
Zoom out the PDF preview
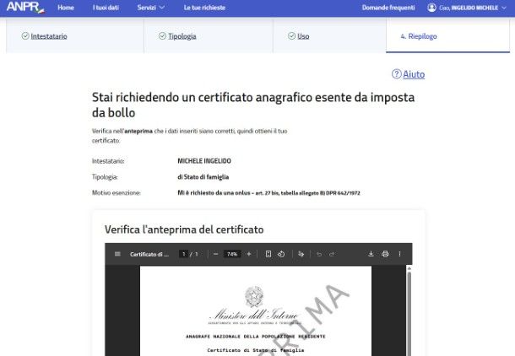[215, 254]
